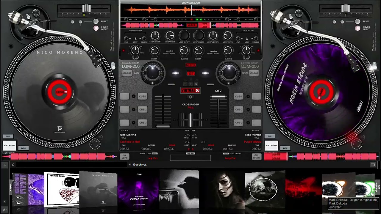This screenshot has width=381, height=214.
Task: Trigger right deck CUE-3
Action: (239, 122)
